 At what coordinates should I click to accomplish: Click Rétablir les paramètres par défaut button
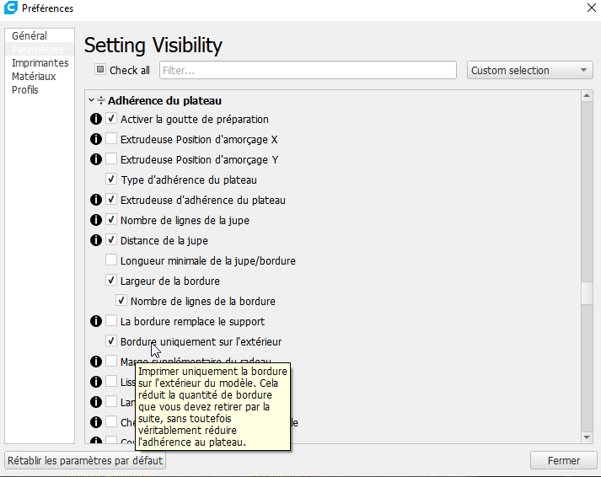[85, 461]
